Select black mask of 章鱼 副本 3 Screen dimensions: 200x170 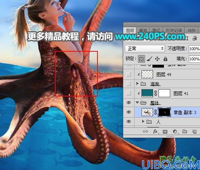click(164, 112)
